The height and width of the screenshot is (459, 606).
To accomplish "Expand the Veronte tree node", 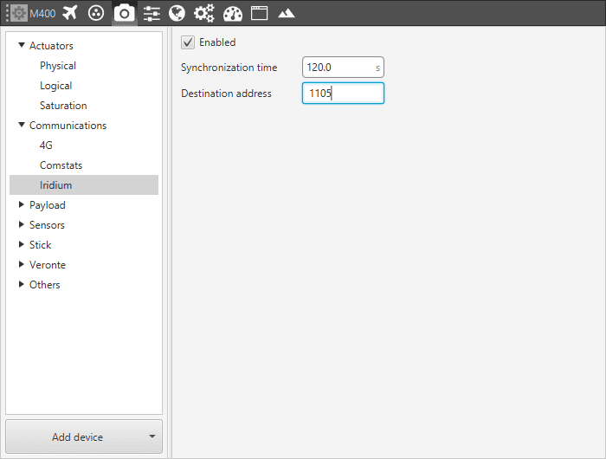I will pos(22,264).
